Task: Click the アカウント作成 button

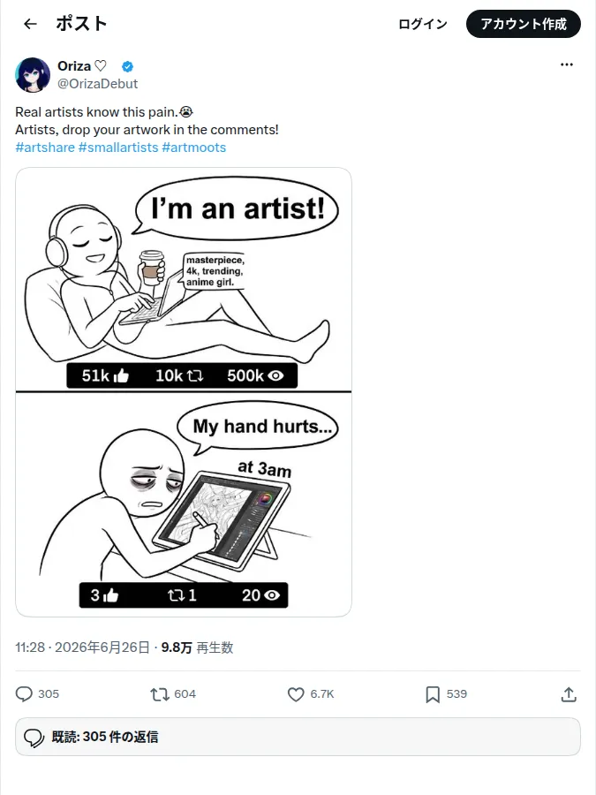Action: [523, 24]
